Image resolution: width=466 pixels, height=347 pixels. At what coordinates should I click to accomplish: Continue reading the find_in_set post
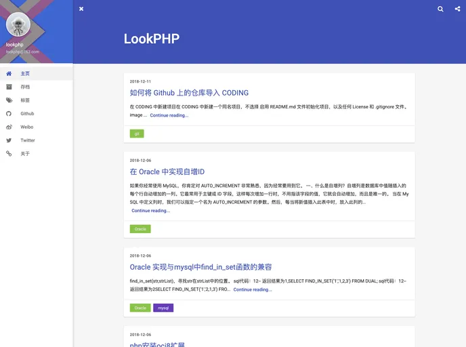[253, 289]
